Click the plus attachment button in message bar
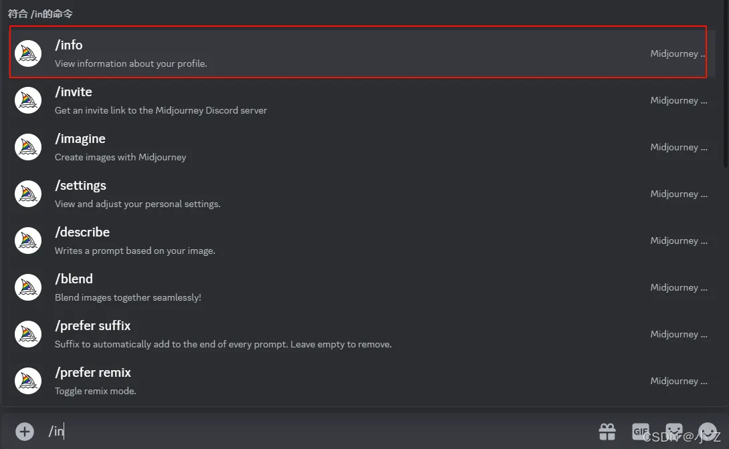This screenshot has height=449, width=729. tap(25, 432)
